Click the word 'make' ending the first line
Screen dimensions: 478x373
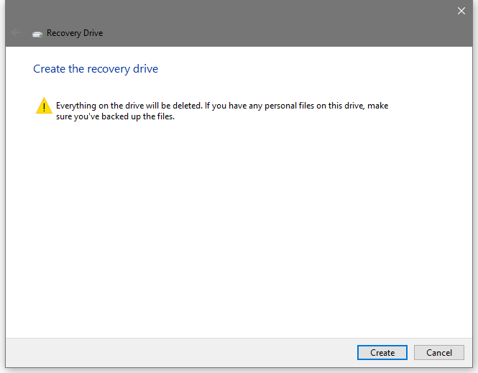pyautogui.click(x=377, y=106)
